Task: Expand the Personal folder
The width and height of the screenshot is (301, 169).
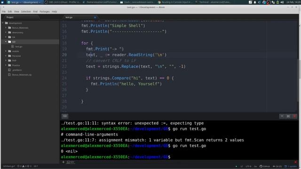Action: (6, 56)
